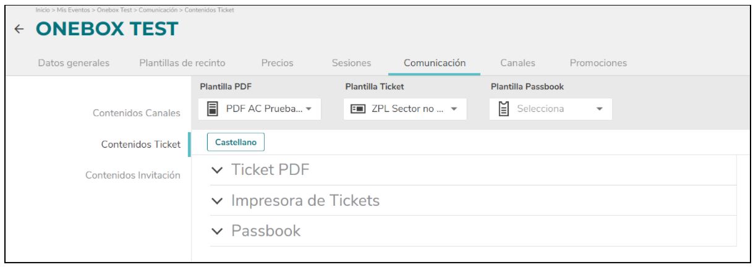Switch to the Datos generales tab
Screen dimensions: 753x267
coord(74,62)
